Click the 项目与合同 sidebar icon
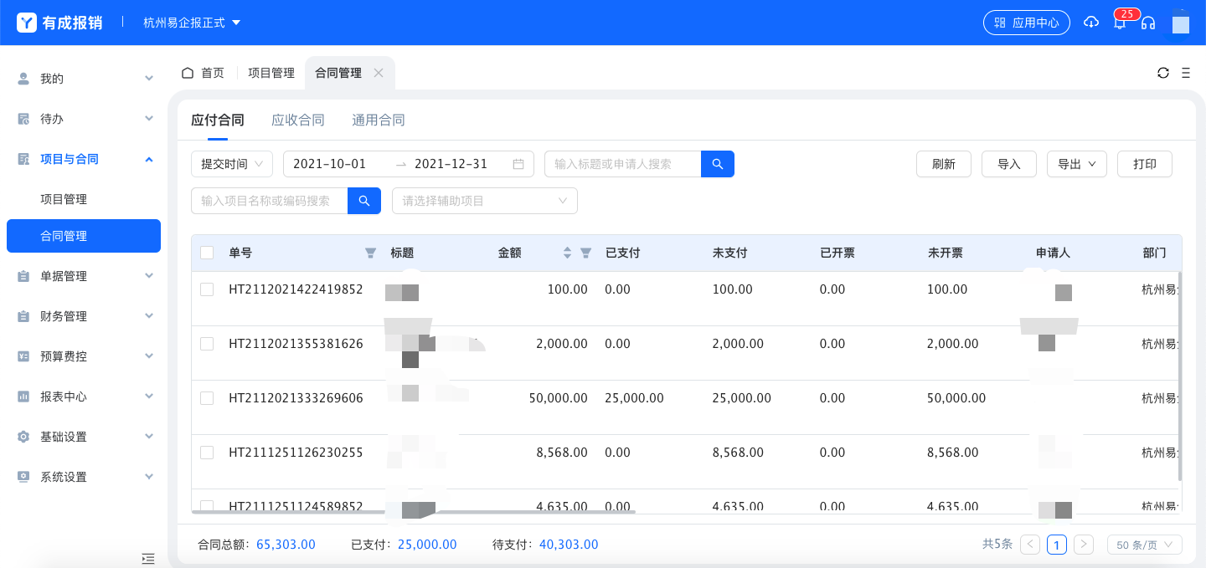Screen dimensions: 1206x568 point(23,159)
